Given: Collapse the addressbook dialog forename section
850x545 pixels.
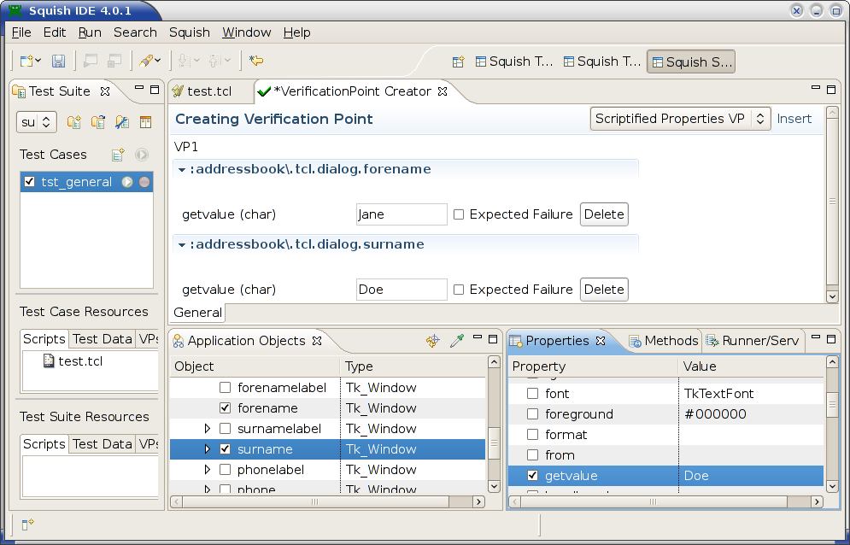Looking at the screenshot, I should point(182,170).
